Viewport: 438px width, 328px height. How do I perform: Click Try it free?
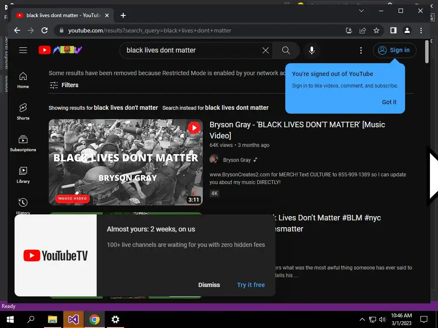(x=251, y=285)
